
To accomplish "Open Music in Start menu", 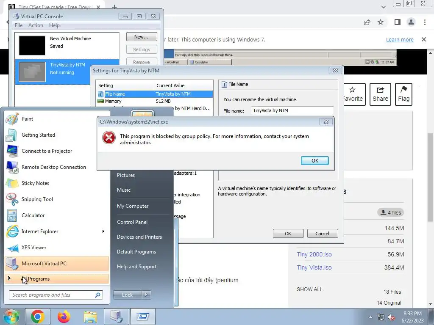I will (x=123, y=190).
